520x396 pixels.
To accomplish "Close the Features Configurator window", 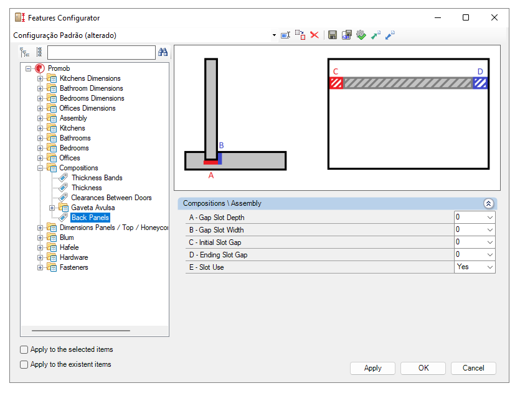I will point(494,17).
